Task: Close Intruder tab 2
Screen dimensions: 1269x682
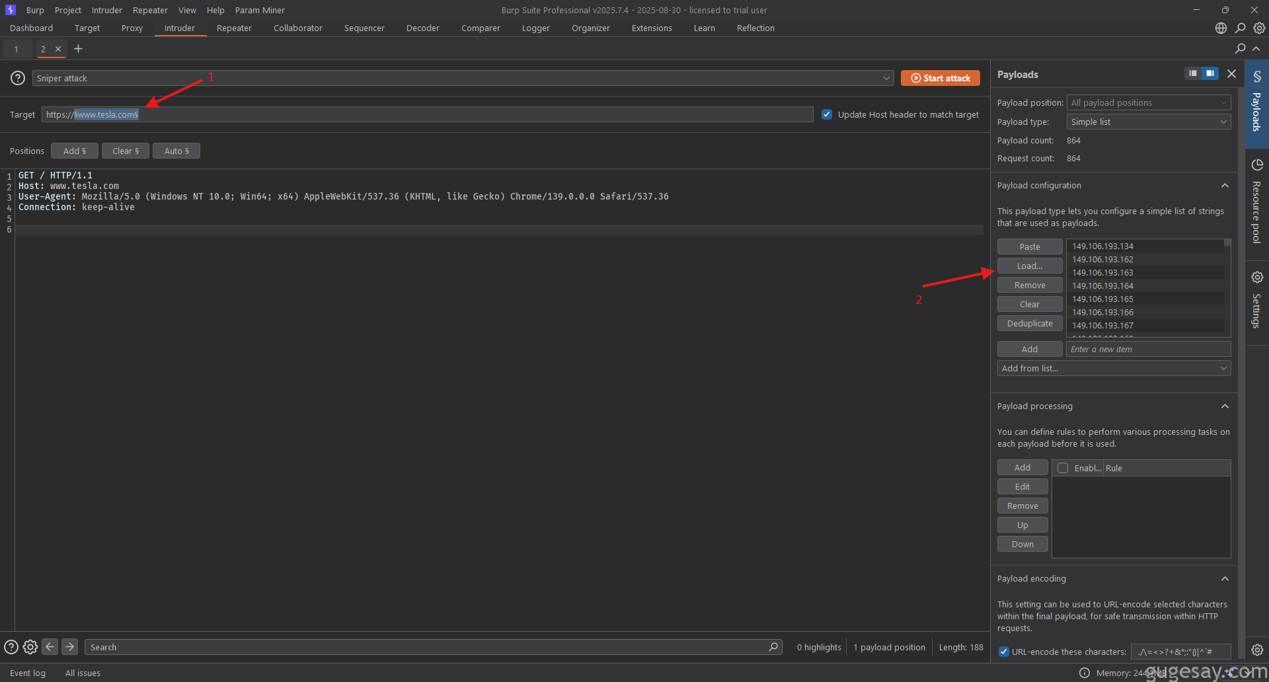Action: coord(58,49)
